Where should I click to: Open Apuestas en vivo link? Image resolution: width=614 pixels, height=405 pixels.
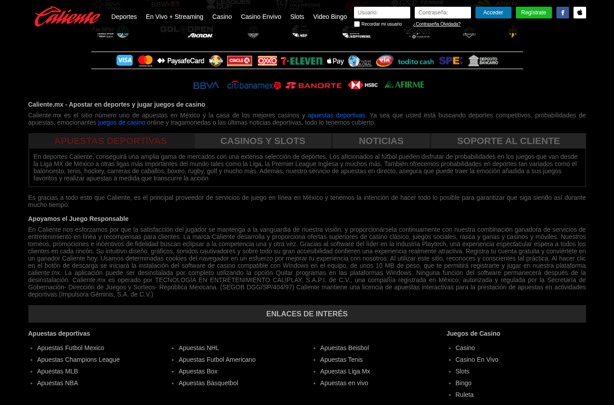click(344, 383)
